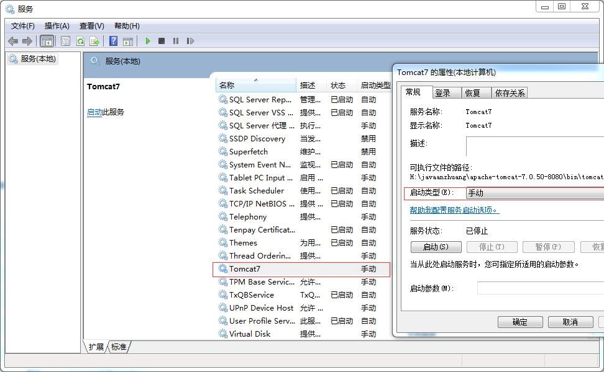604x372 pixels.
Task: Click the 确定 button
Action: point(520,322)
